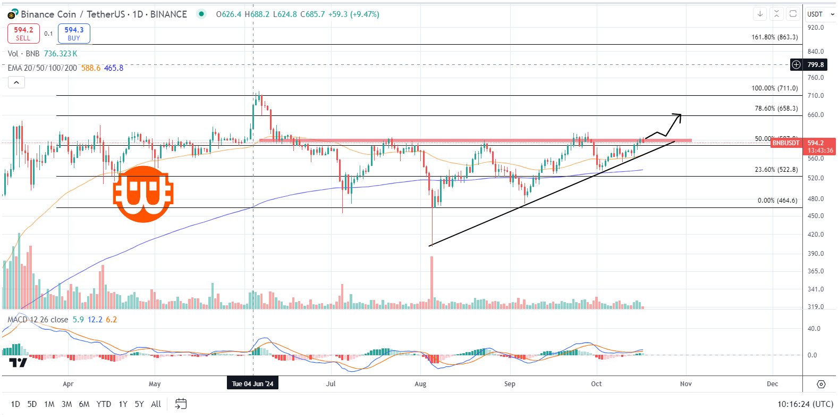Screen dimensions: 838x417
Task: Click the Apr label on time axis
Action: click(x=68, y=384)
